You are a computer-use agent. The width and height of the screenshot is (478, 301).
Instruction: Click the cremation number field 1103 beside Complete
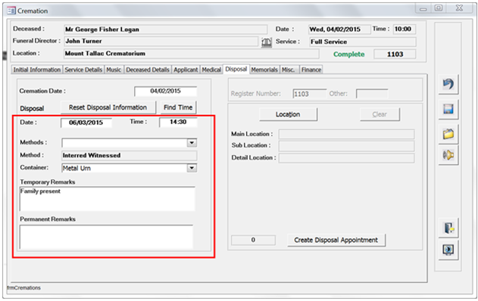[395, 54]
